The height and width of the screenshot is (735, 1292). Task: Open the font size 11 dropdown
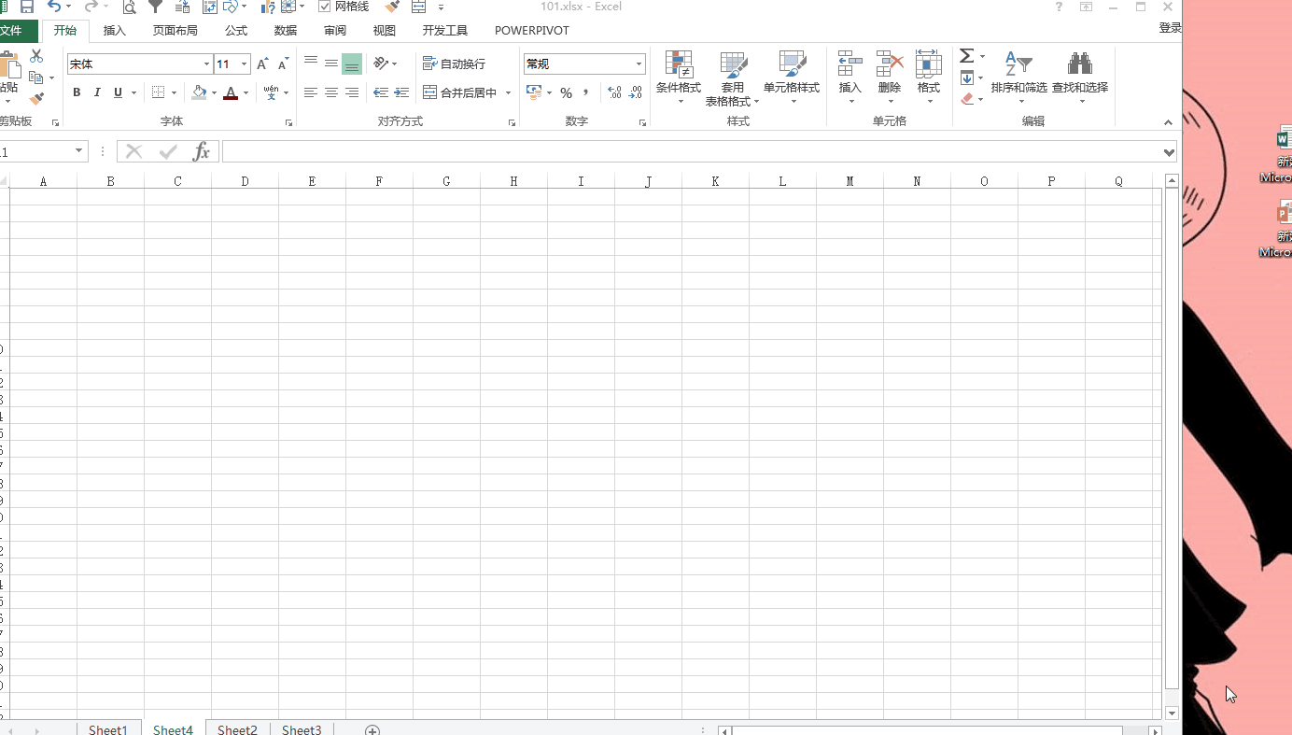click(x=245, y=64)
